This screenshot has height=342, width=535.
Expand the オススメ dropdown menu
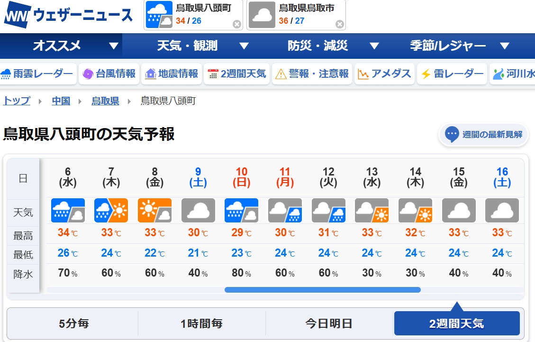(x=113, y=46)
